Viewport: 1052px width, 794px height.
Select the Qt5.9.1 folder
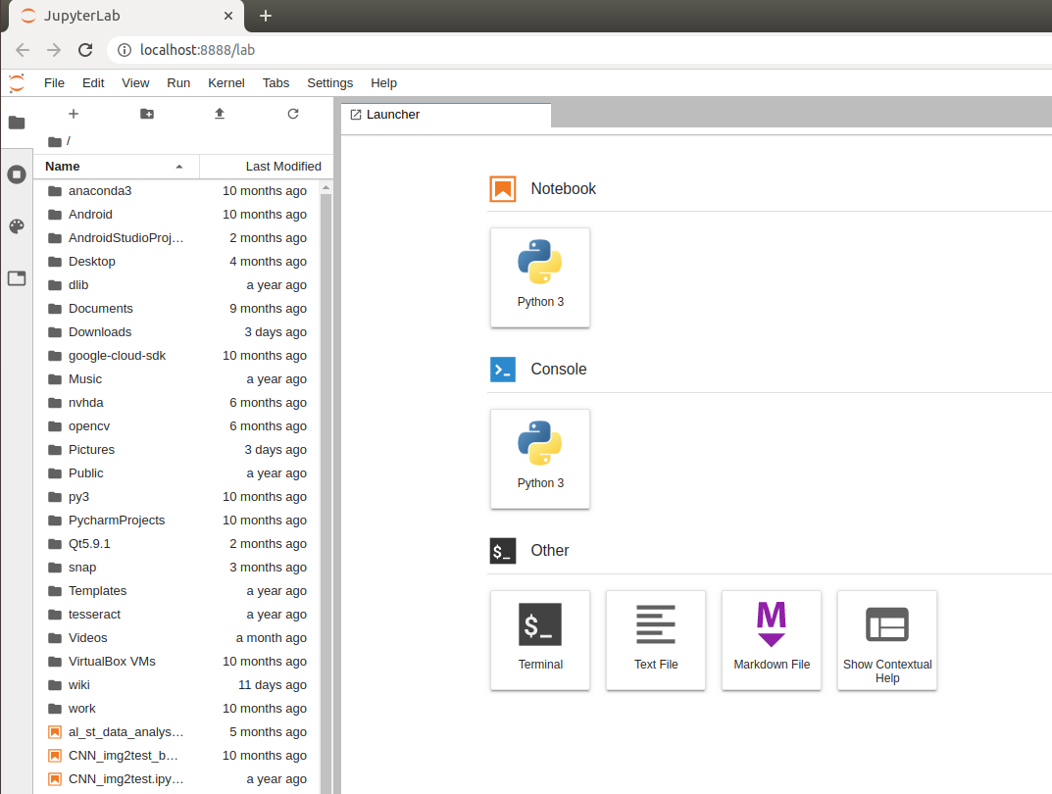coord(177,544)
